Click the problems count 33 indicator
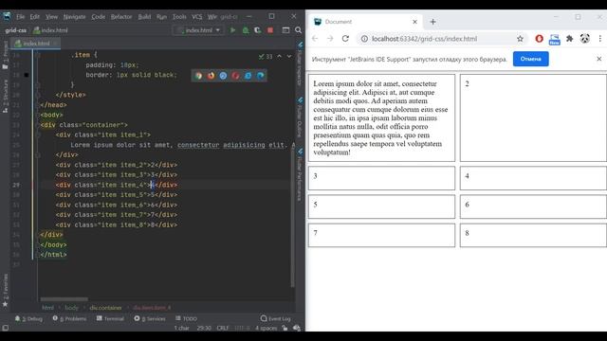The image size is (607, 341). coord(266,57)
